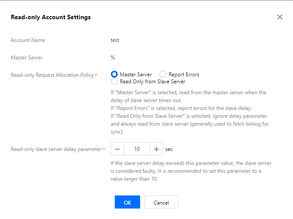
Task: Click the "%" master server value
Action: [x=113, y=57]
